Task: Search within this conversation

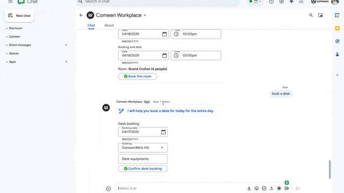Action: [311, 16]
